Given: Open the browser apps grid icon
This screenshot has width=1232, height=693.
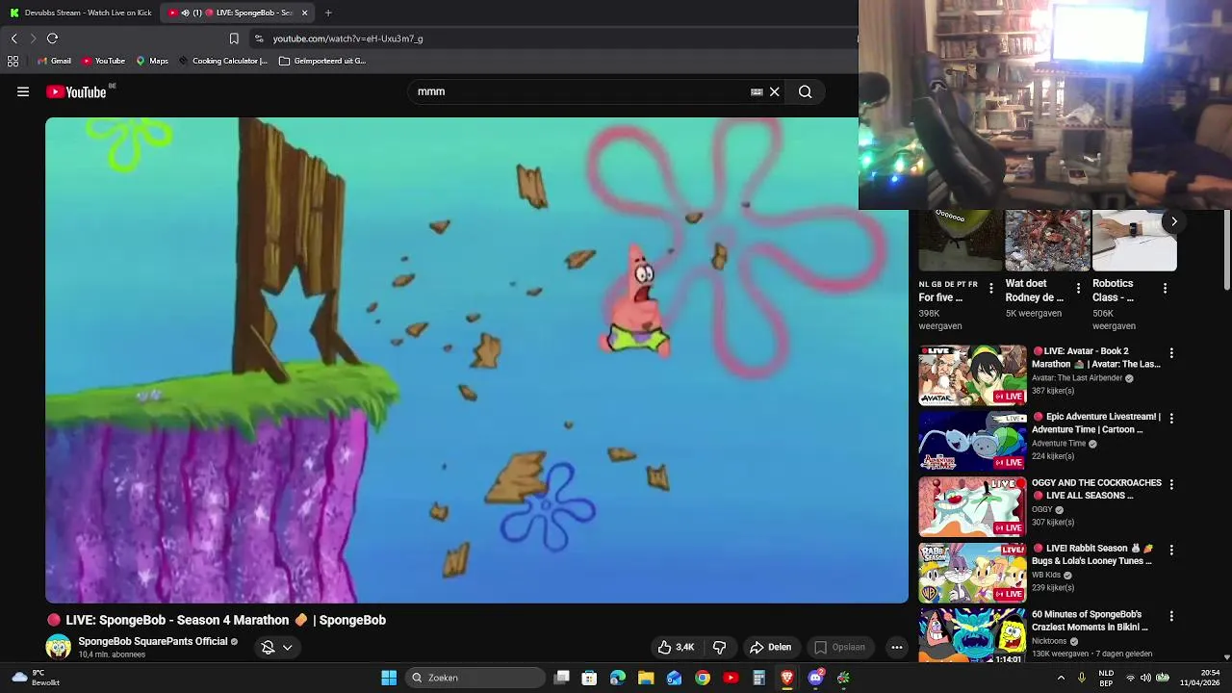Looking at the screenshot, I should pyautogui.click(x=13, y=61).
